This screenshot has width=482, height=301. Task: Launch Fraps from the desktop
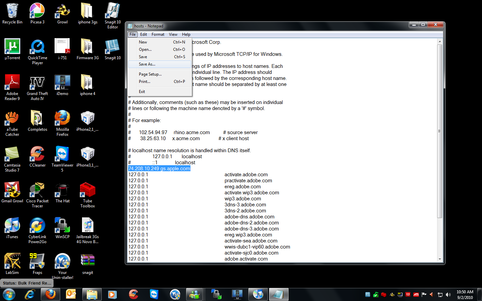(x=37, y=264)
